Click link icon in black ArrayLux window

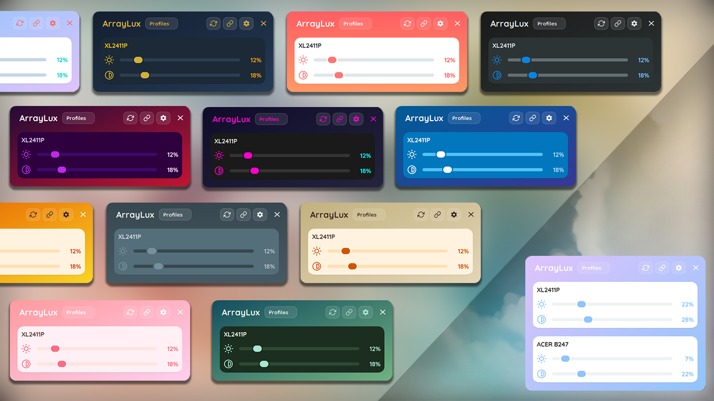pyautogui.click(x=618, y=23)
